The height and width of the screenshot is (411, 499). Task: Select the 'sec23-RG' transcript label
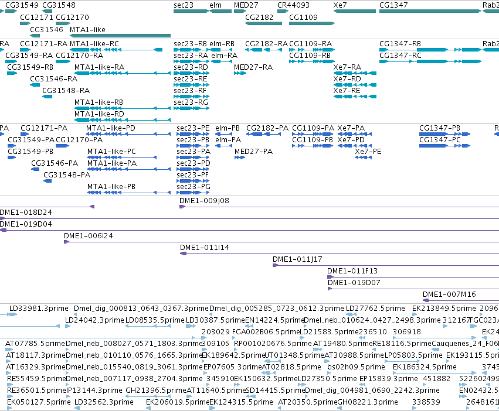coord(191,102)
